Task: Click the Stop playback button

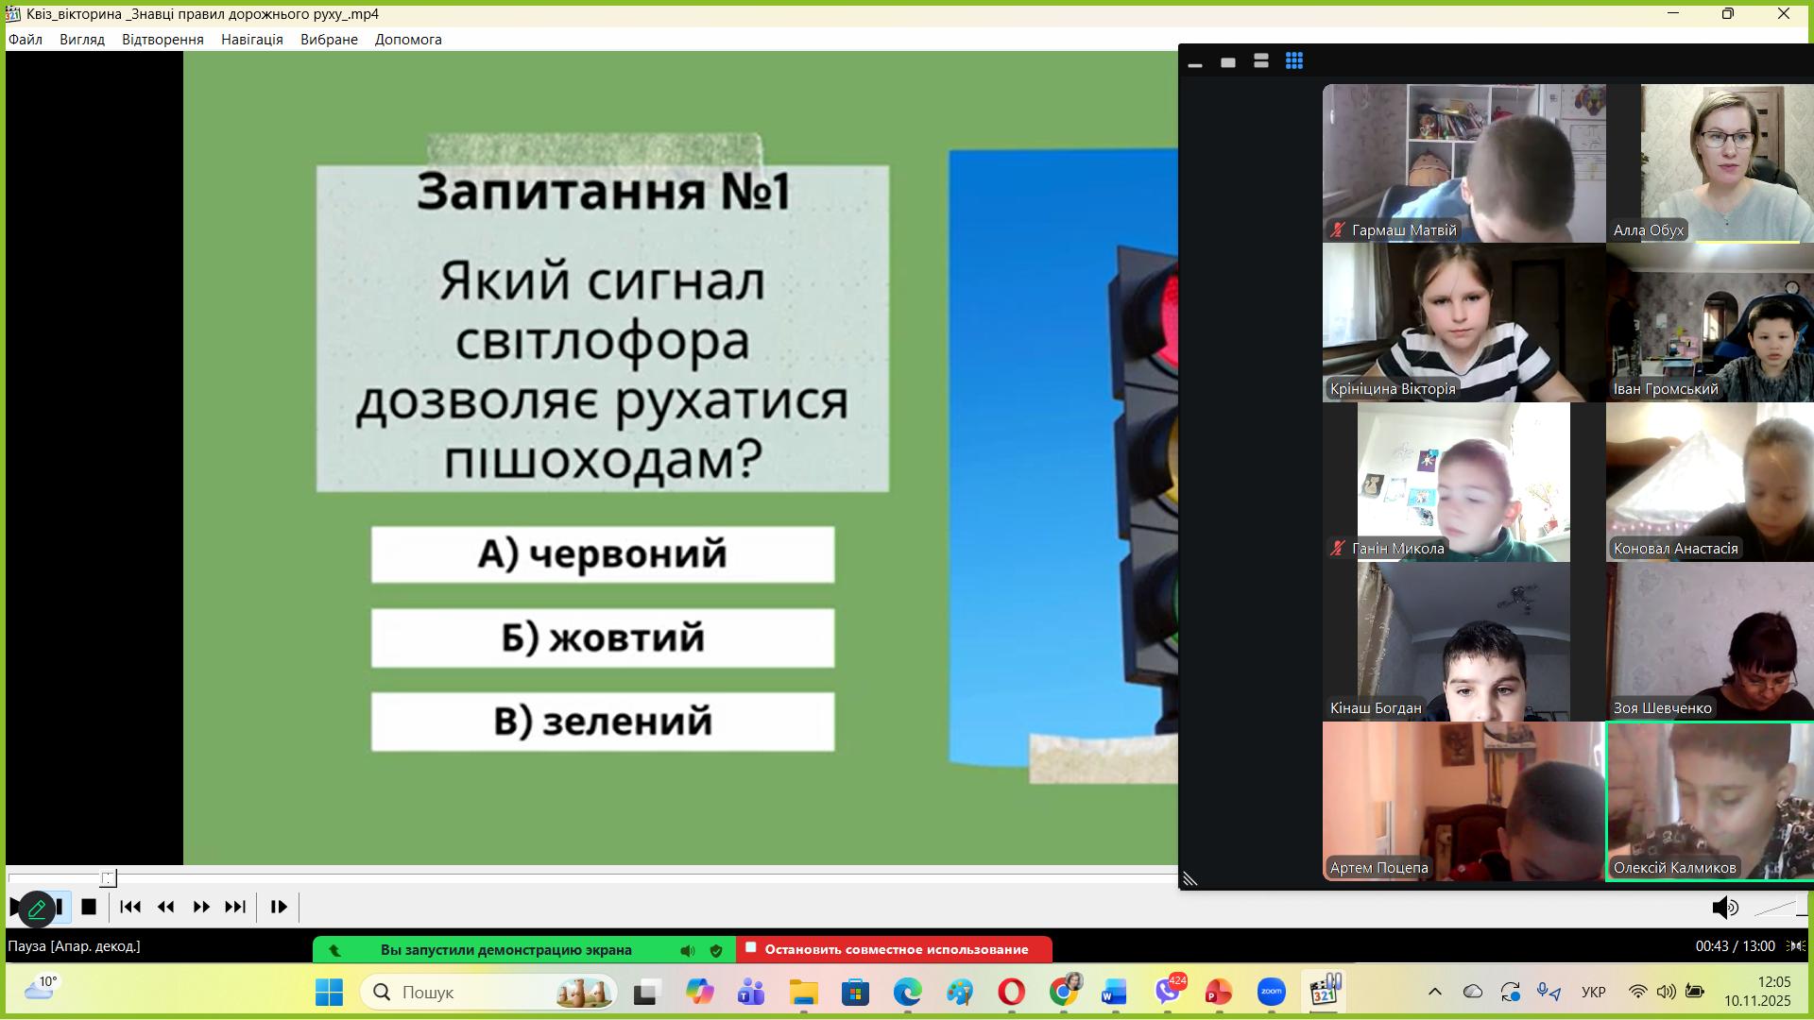Action: [x=89, y=907]
